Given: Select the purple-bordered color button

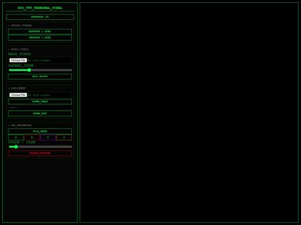Looking at the screenshot, I should tap(48, 137).
